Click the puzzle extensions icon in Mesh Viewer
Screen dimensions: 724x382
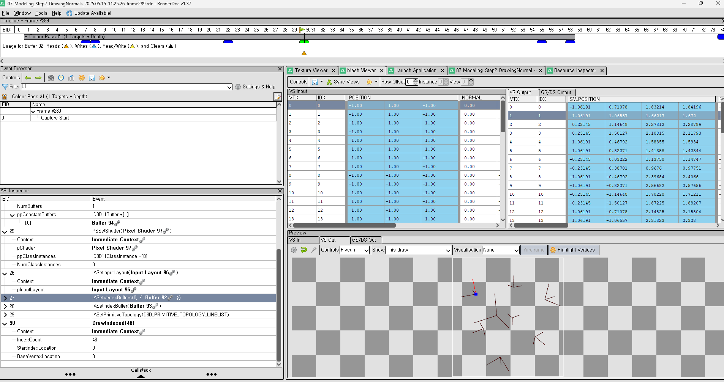(369, 82)
